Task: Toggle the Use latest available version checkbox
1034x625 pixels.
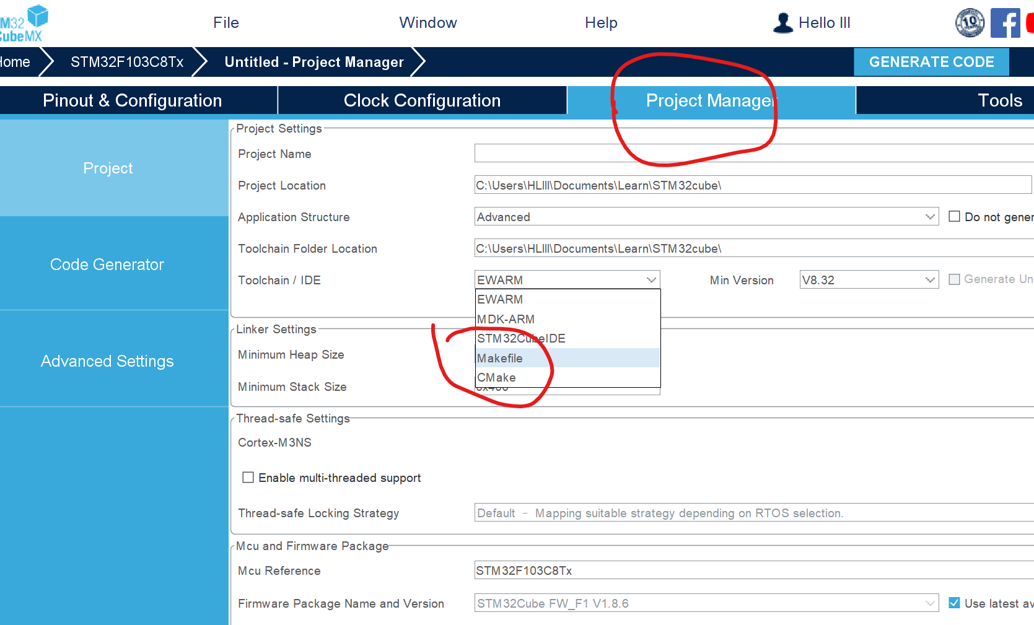Action: (954, 603)
